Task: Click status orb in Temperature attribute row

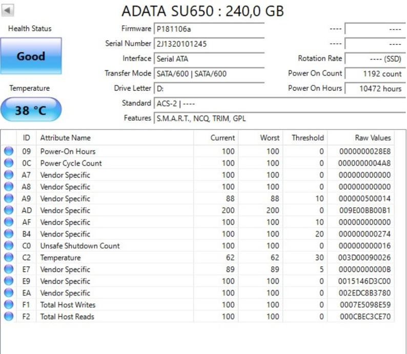Action: coord(9,258)
